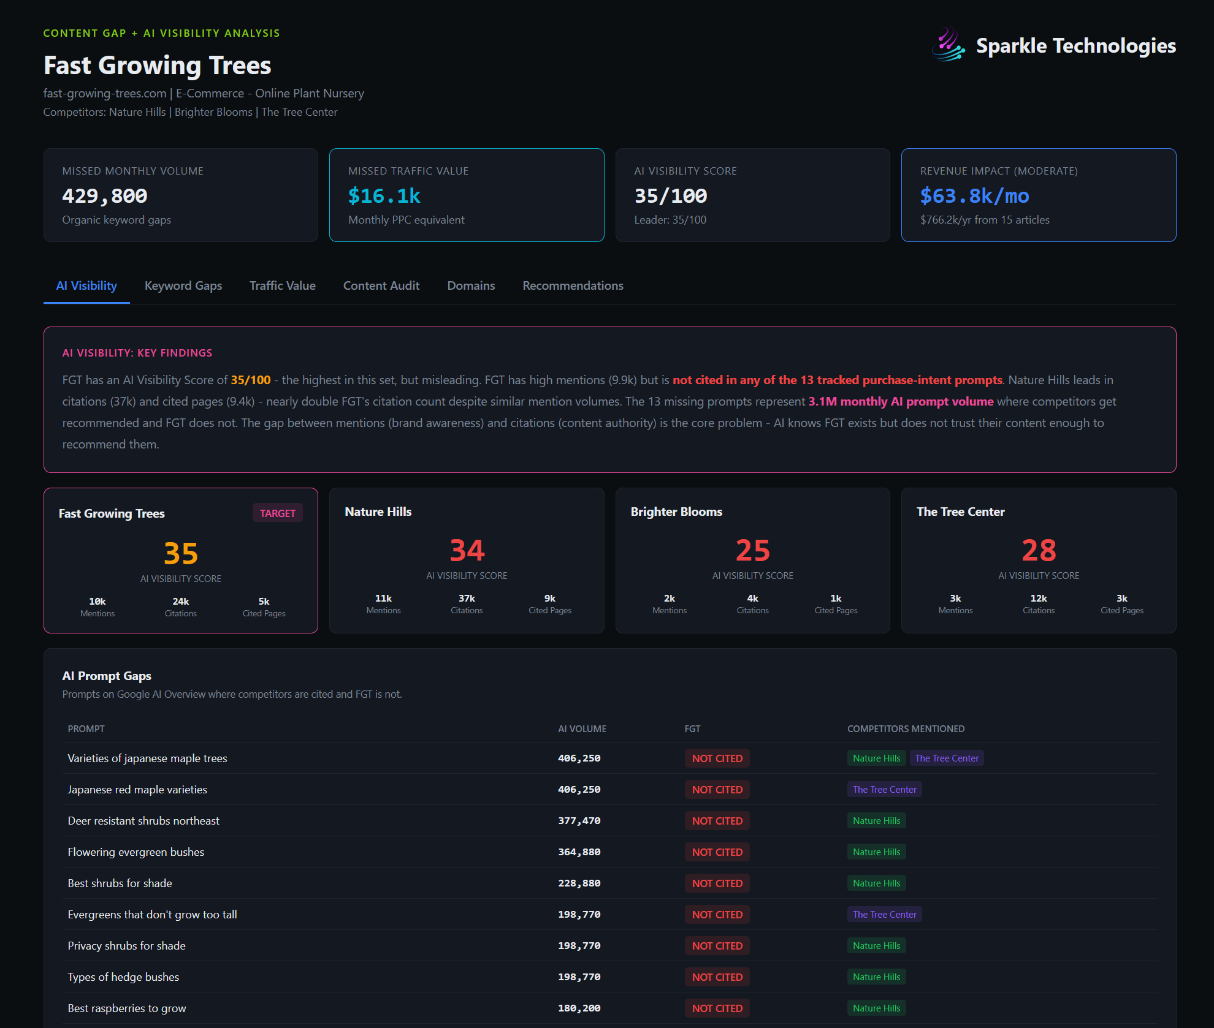The height and width of the screenshot is (1028, 1214).
Task: Click Nature Hills tag in Flowering evergreen bushes row
Action: click(876, 852)
